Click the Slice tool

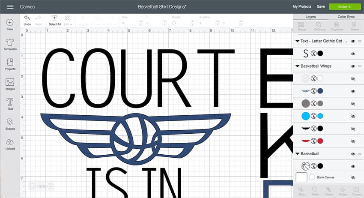point(301,191)
